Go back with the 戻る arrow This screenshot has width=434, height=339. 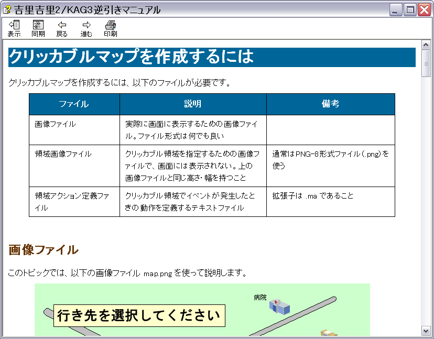[62, 28]
